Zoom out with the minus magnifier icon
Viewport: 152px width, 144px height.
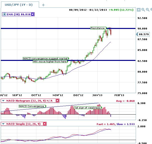[147, 10]
